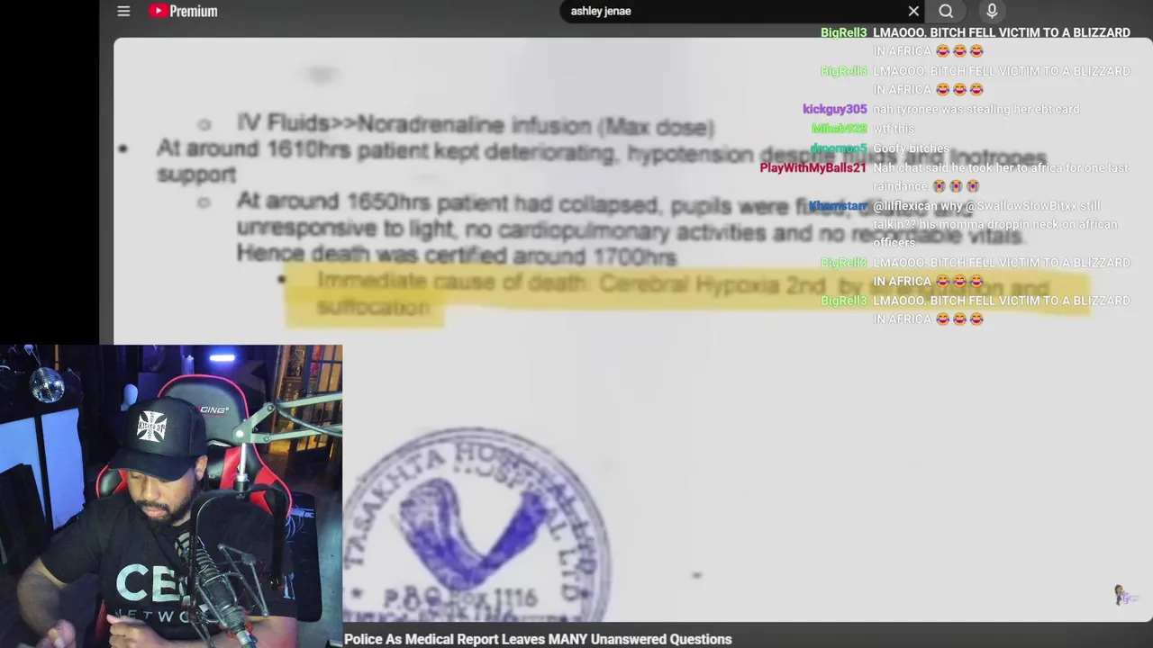Click chat message 'nah tyronee was stealing her ebt card'
The height and width of the screenshot is (648, 1153).
point(976,109)
